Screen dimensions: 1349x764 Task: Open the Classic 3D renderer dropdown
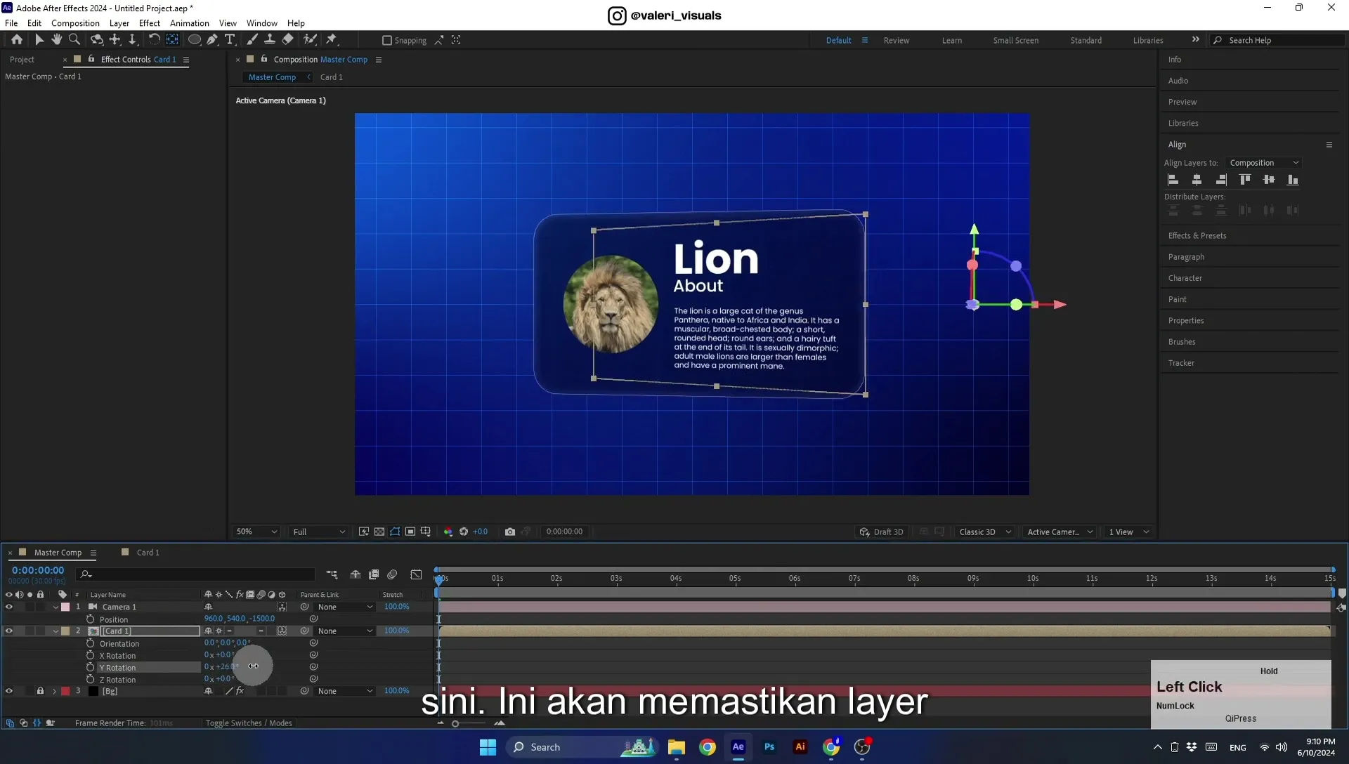point(985,532)
